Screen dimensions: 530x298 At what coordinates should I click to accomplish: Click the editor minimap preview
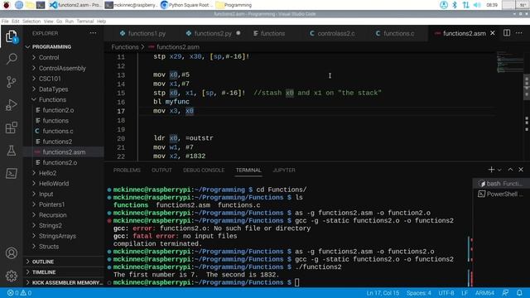[509, 62]
